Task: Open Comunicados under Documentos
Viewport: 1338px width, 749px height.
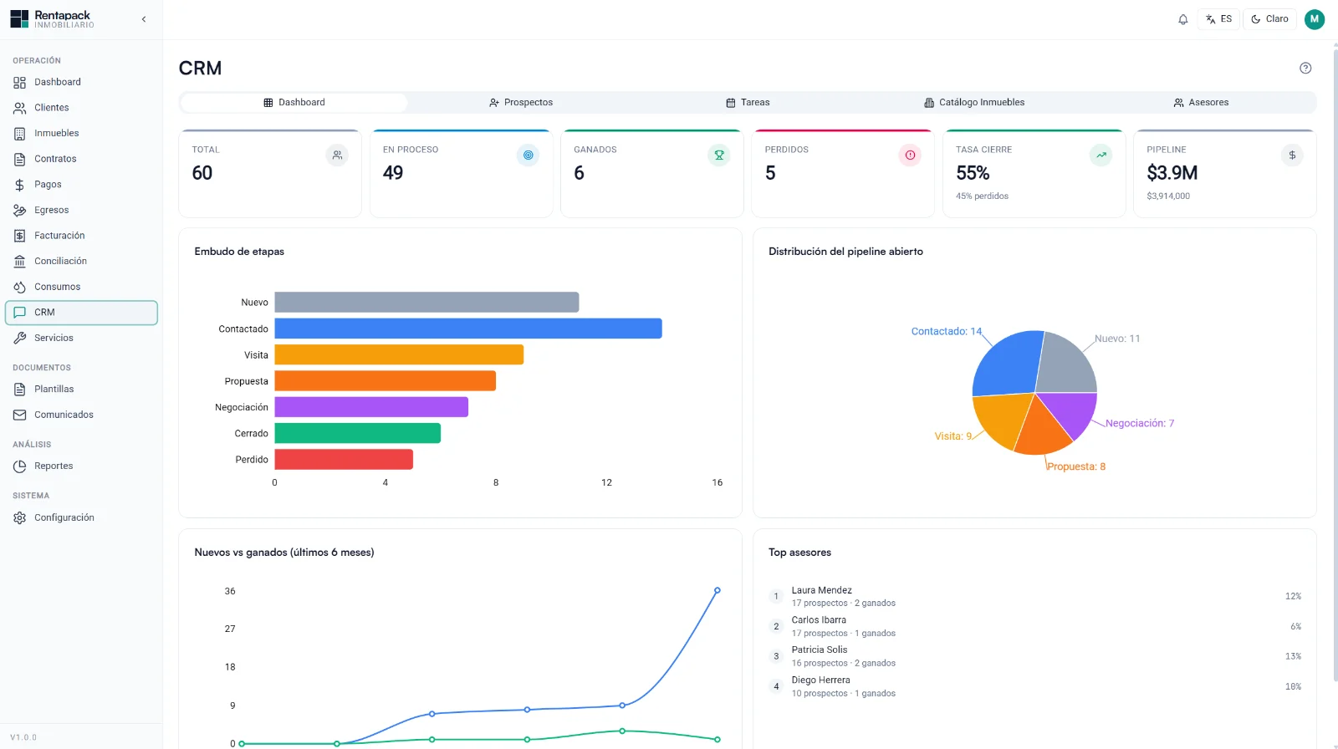Action: [x=81, y=415]
